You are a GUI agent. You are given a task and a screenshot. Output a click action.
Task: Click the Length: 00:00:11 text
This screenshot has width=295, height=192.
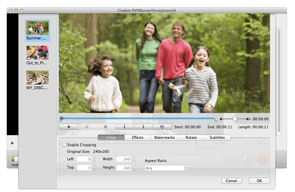[253, 127]
